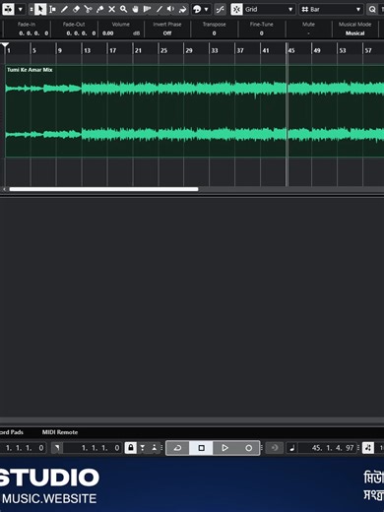Click the horizontal scrollbar thumb
The image size is (384, 512).
pos(103,189)
